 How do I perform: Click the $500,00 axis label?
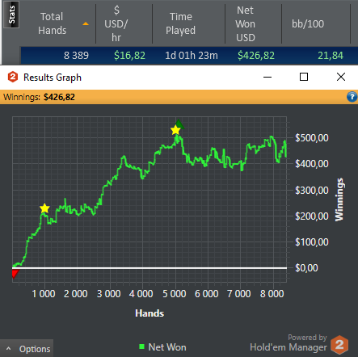click(312, 138)
